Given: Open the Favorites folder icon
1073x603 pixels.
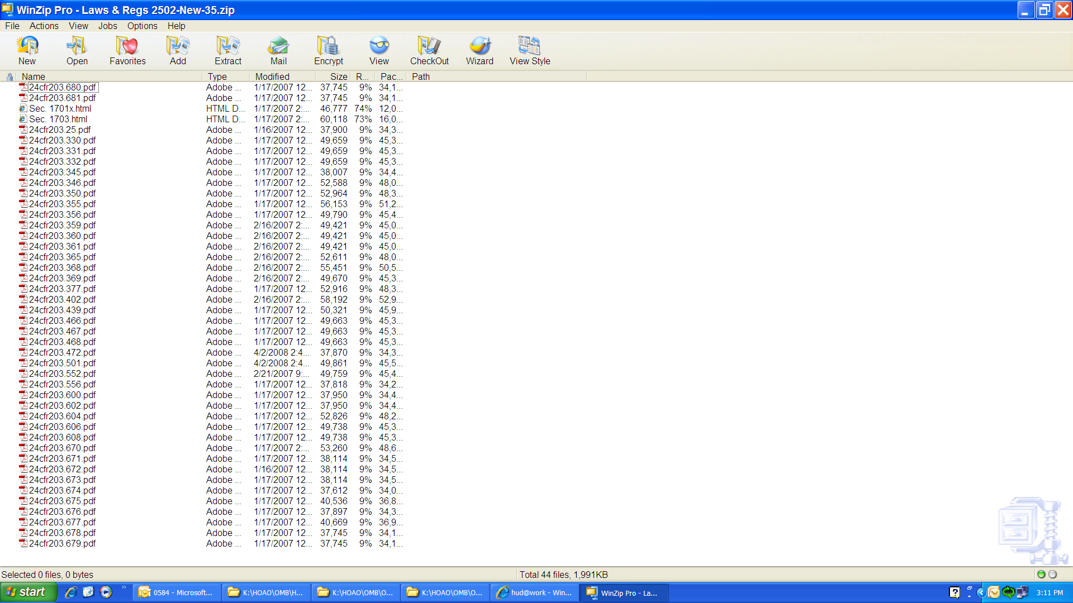Looking at the screenshot, I should pyautogui.click(x=127, y=50).
